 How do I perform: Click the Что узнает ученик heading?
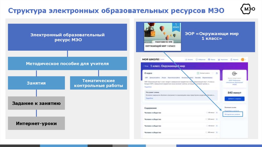click(x=152, y=92)
